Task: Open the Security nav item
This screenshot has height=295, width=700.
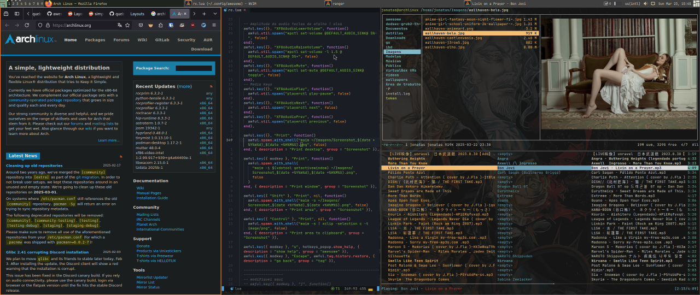Action: (x=186, y=39)
